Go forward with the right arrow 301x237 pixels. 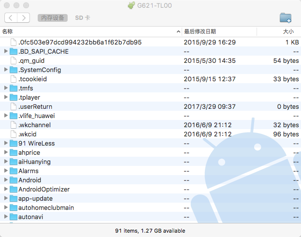(23, 18)
